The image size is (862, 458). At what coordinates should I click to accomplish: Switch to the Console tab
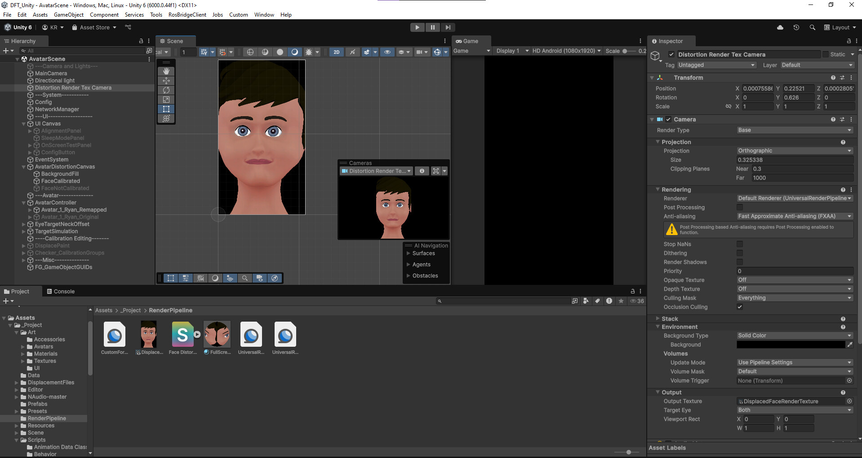(x=61, y=292)
